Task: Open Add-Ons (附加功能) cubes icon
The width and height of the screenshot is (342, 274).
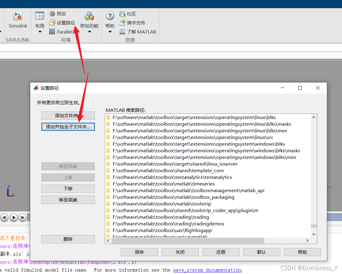Action: click(89, 16)
